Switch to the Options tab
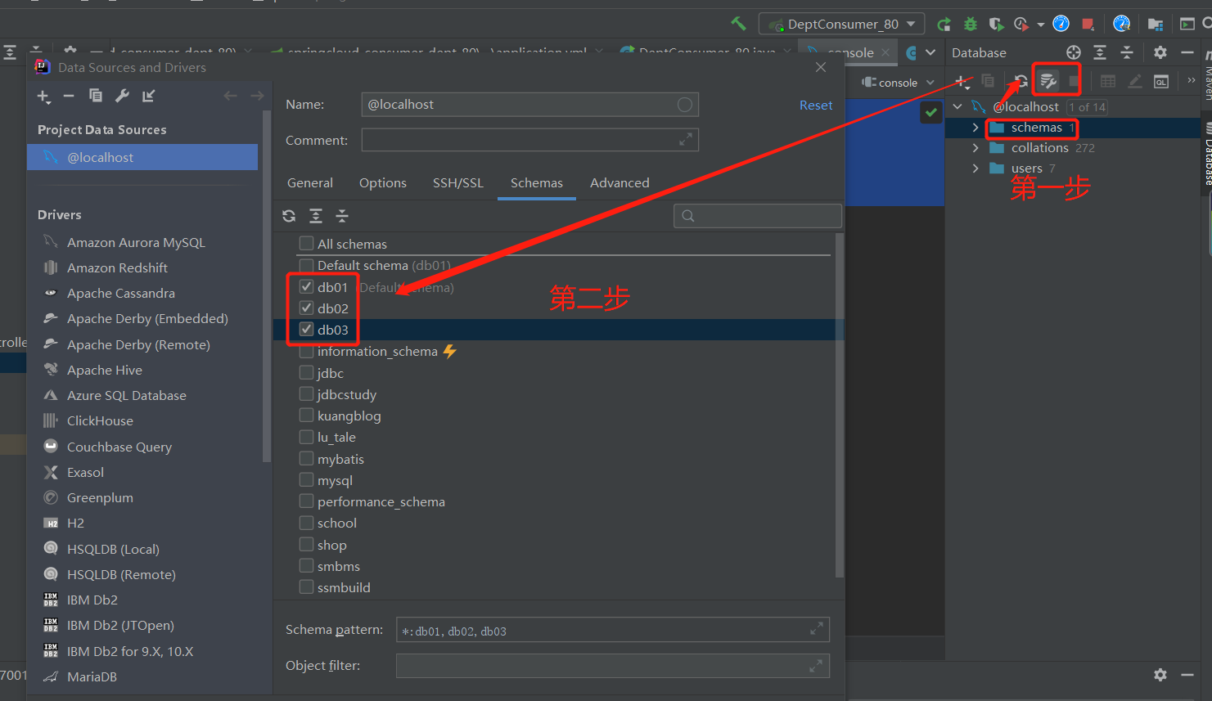This screenshot has width=1212, height=701. 383,183
